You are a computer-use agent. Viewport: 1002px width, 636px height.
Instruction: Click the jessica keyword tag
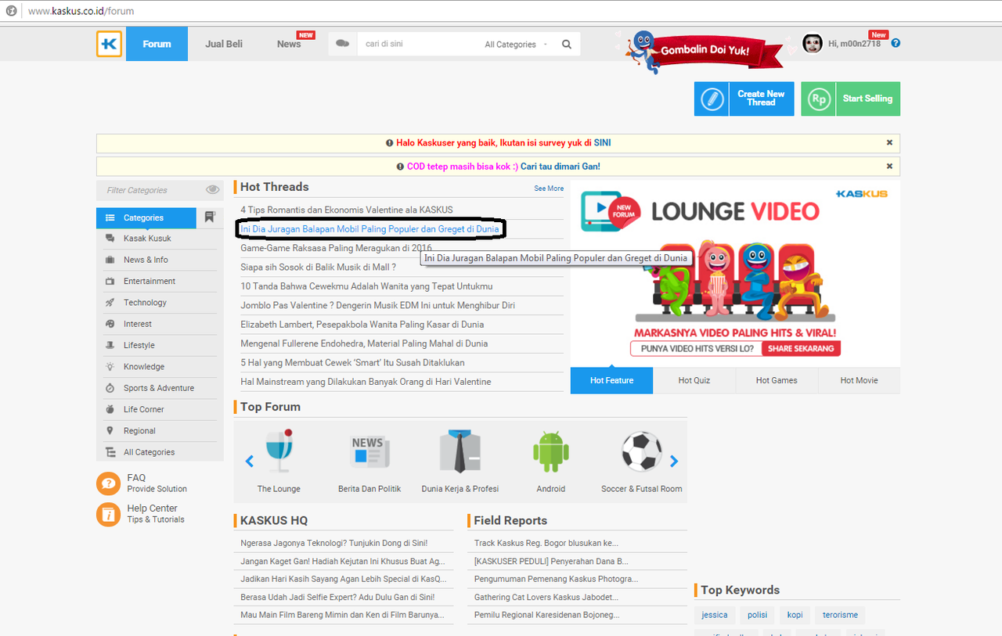pos(714,615)
